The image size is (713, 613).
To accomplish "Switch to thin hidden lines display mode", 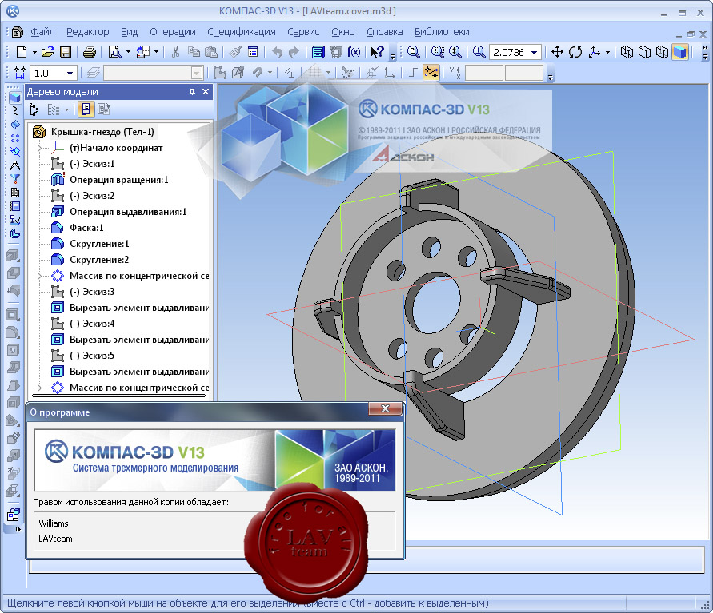I will 662,52.
